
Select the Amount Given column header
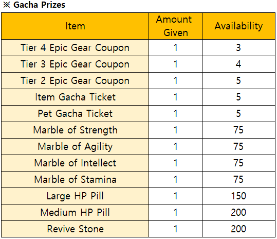175,26
